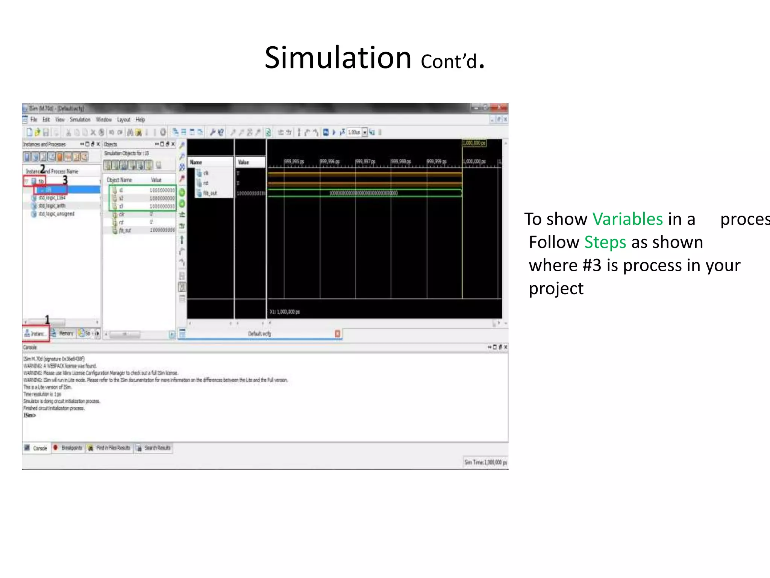The image size is (770, 578).
Task: Click the Run simulation play icon
Action: click(334, 132)
